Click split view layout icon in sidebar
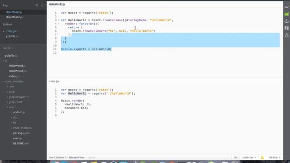The height and width of the screenshot is (163, 290). point(43,5)
